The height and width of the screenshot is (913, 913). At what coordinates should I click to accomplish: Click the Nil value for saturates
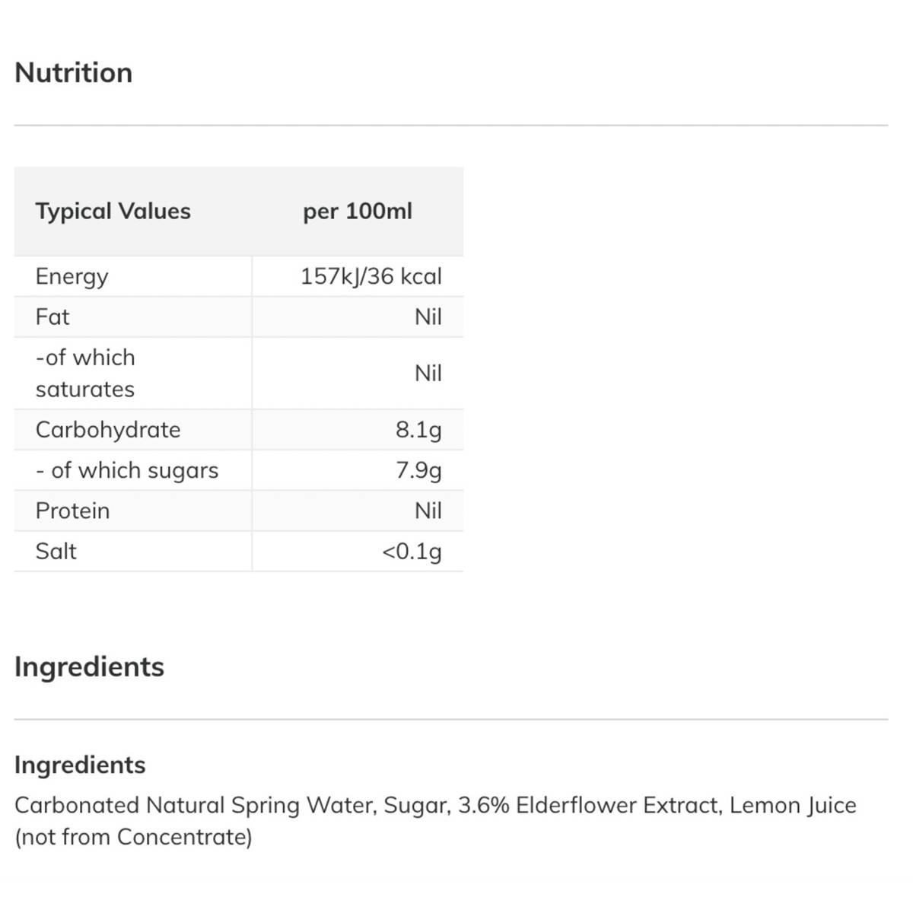click(428, 373)
